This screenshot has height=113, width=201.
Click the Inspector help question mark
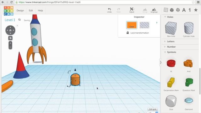tap(157, 23)
